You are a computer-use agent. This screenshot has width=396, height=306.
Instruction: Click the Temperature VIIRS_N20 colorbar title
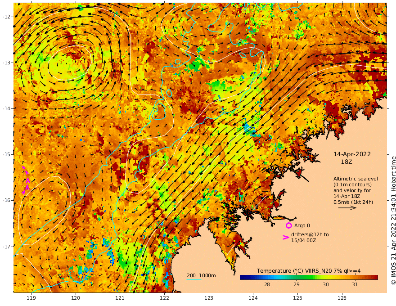(309, 271)
